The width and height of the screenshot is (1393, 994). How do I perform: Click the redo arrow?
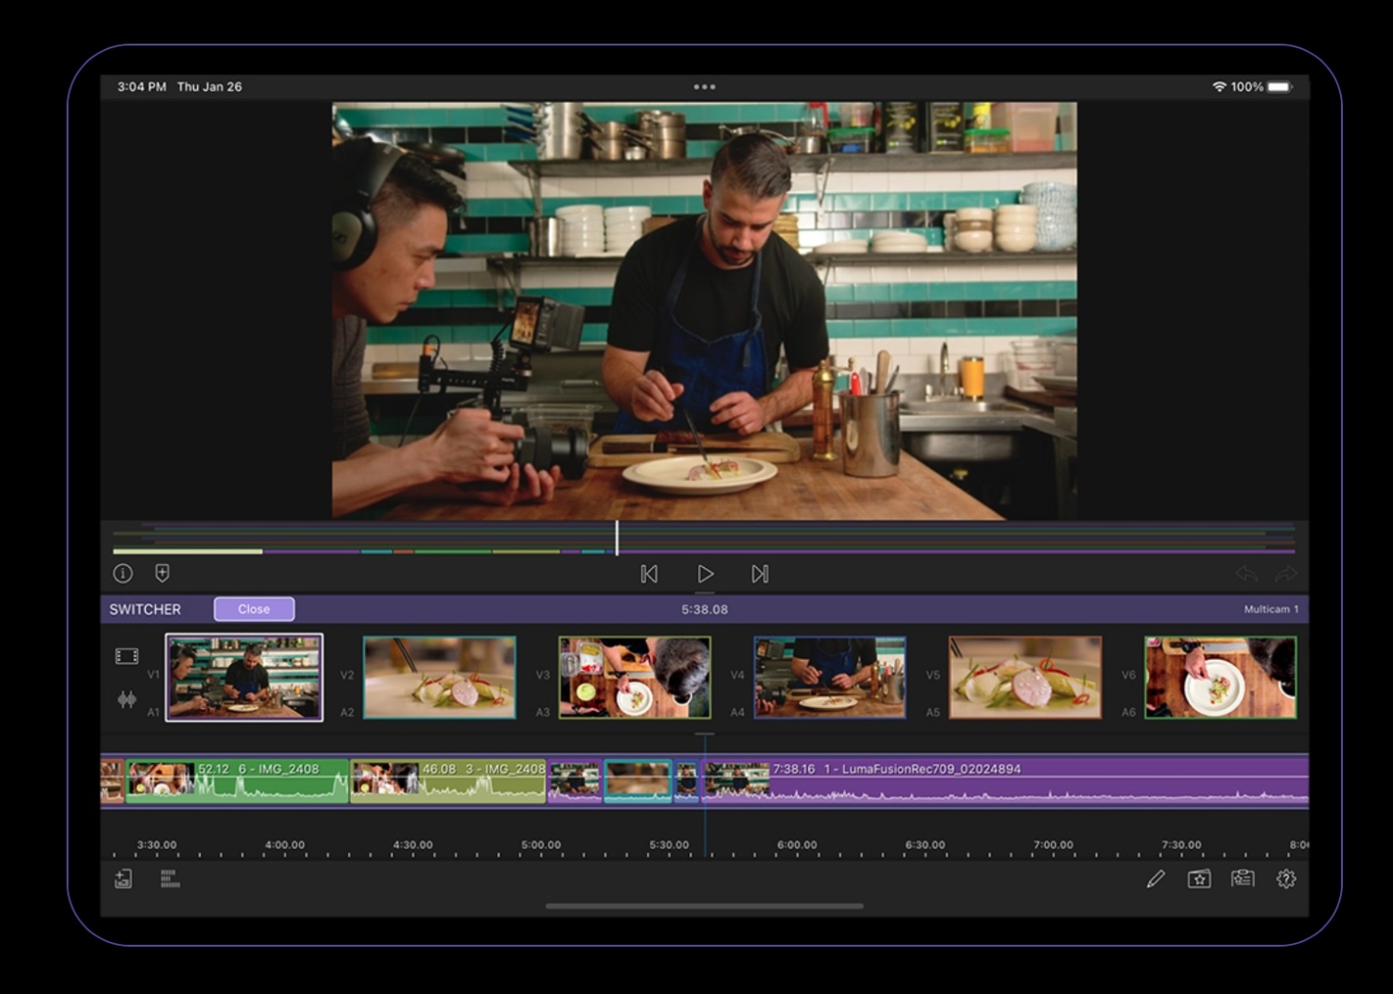pyautogui.click(x=1286, y=575)
